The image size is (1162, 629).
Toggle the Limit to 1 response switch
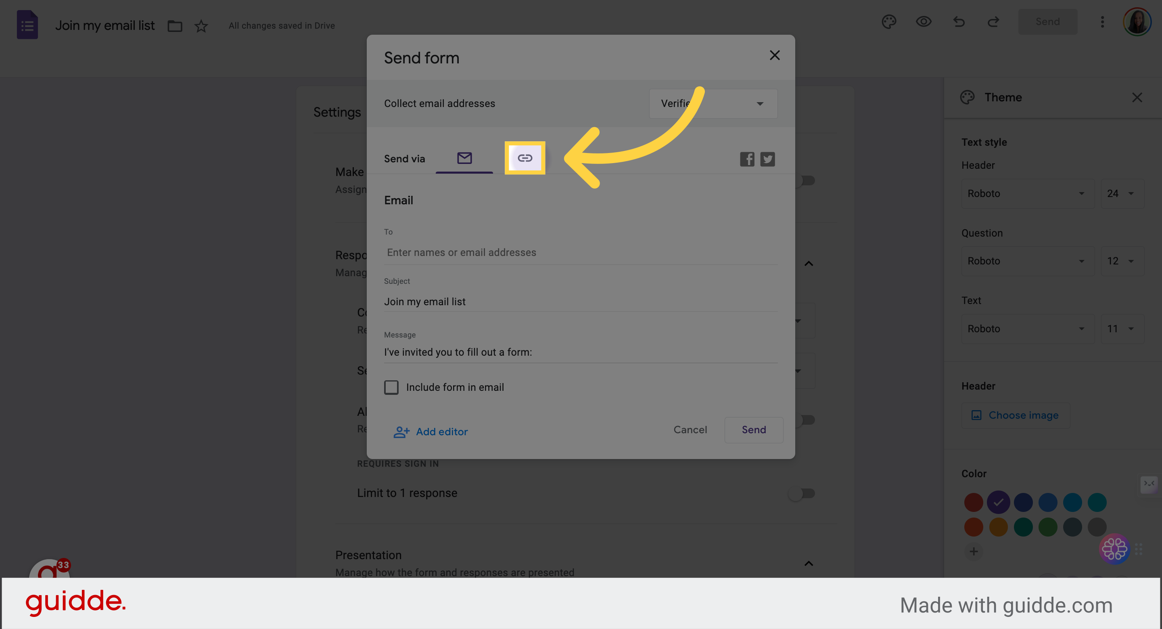pos(802,494)
